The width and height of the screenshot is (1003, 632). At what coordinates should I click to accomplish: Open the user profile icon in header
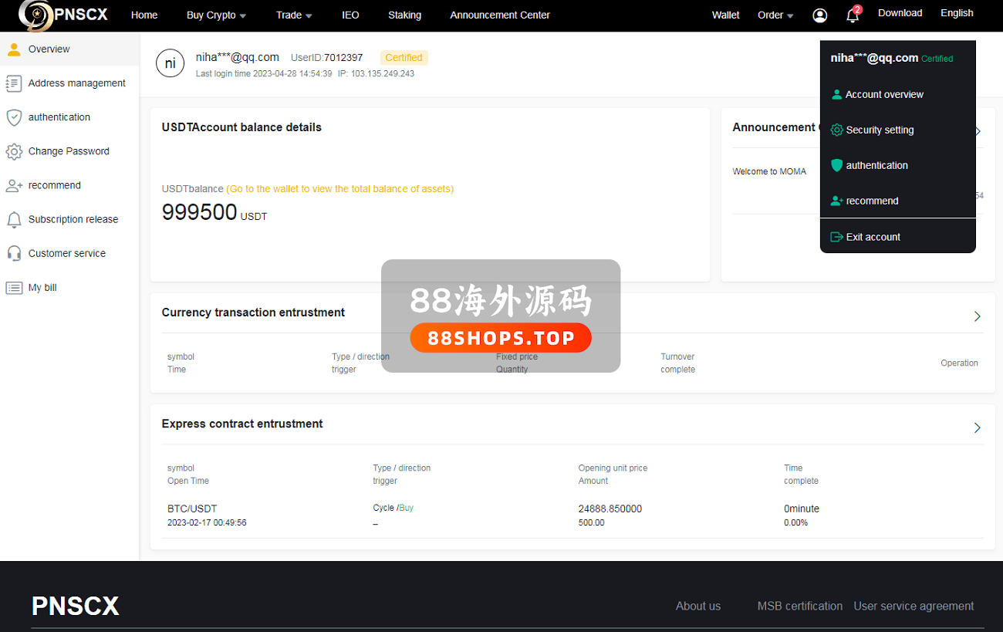point(819,15)
